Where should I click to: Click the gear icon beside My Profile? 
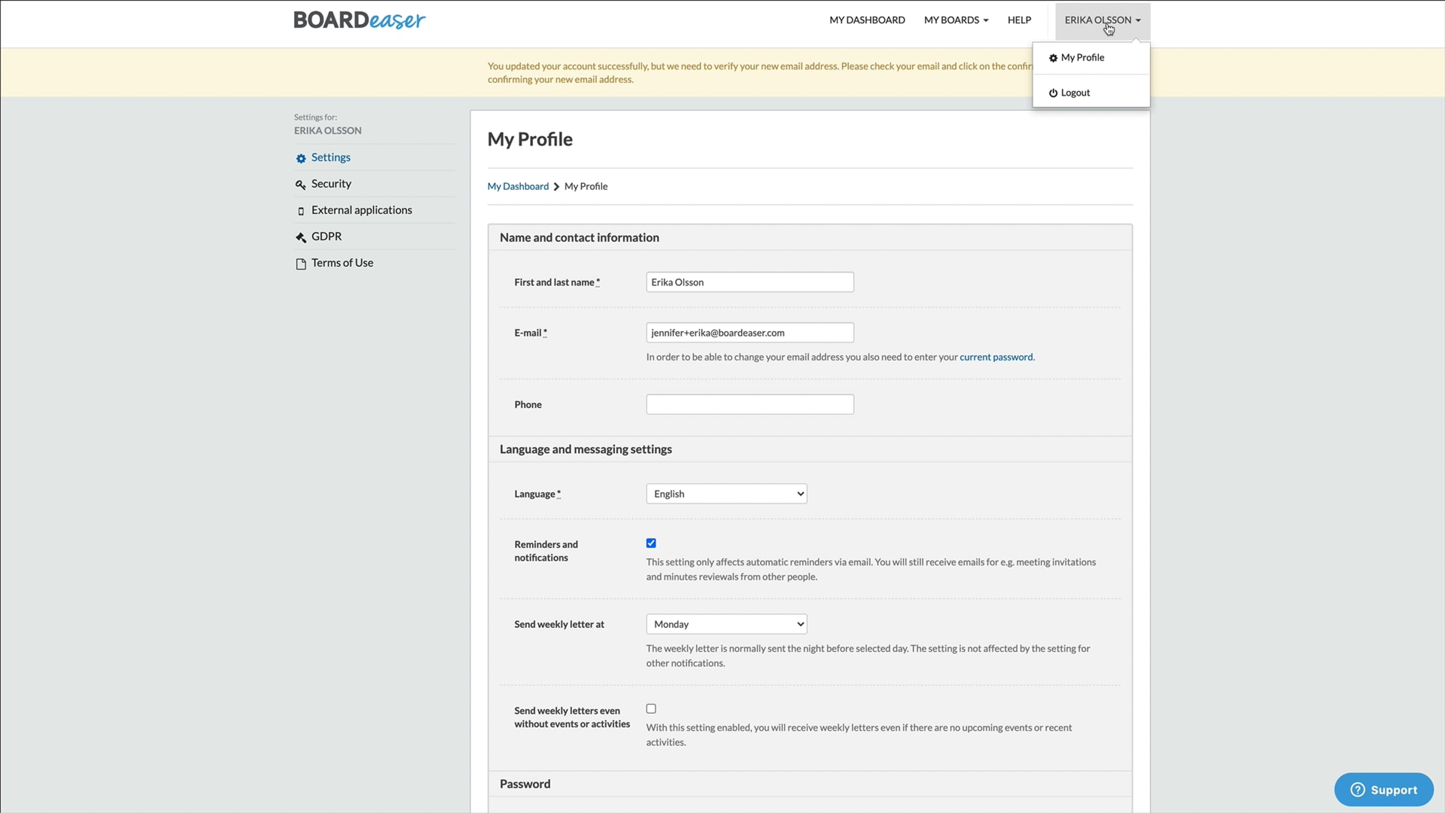(1053, 58)
